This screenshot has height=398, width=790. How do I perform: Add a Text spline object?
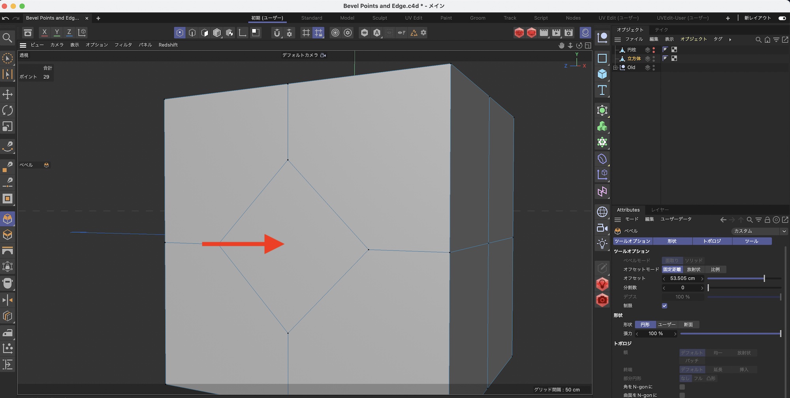(602, 90)
